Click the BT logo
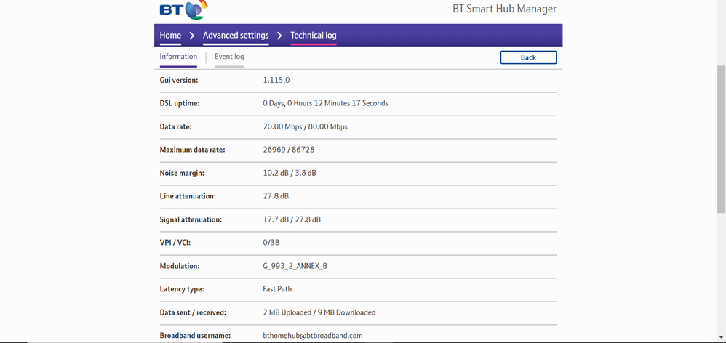Screen dimensions: 726x343 (183, 10)
